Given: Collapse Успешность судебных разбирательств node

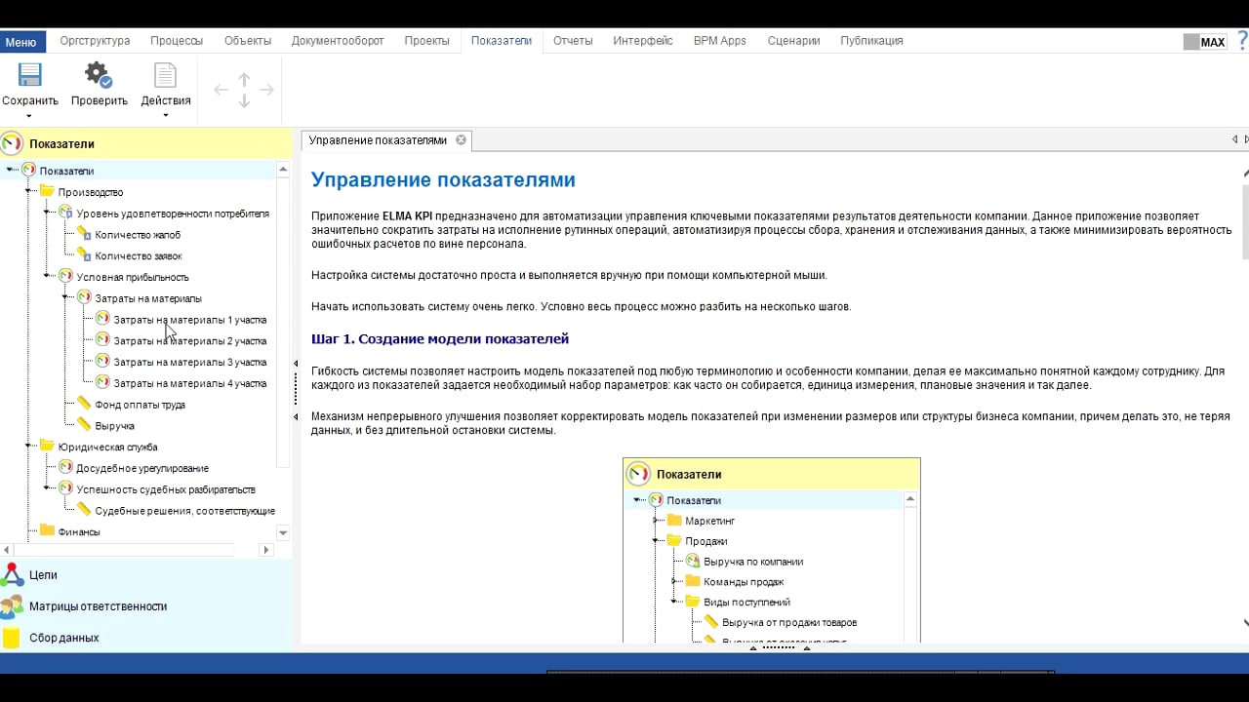Looking at the screenshot, I should pyautogui.click(x=48, y=489).
